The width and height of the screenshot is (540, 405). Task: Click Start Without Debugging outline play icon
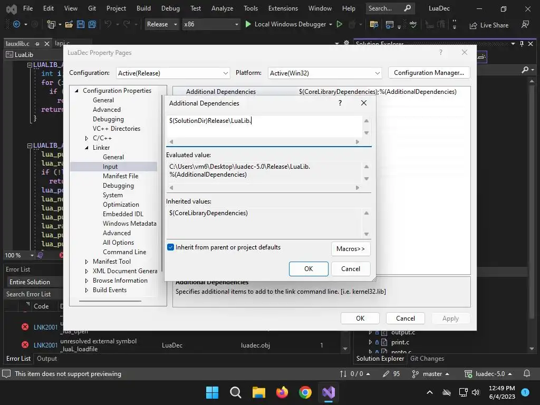(x=339, y=24)
